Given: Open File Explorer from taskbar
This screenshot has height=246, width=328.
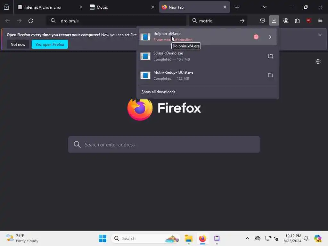Looking at the screenshot, I should click(188, 238).
